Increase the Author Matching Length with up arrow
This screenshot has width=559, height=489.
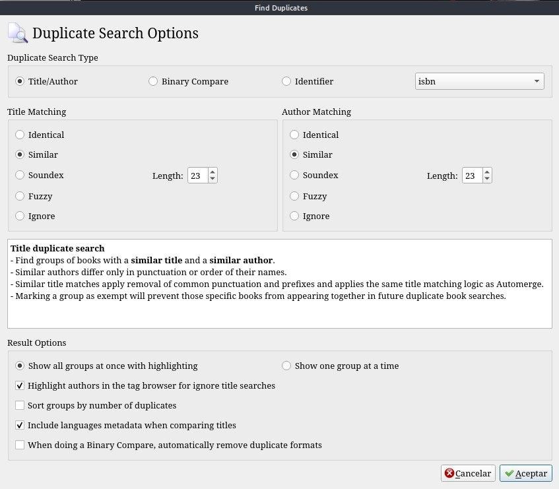(x=487, y=172)
